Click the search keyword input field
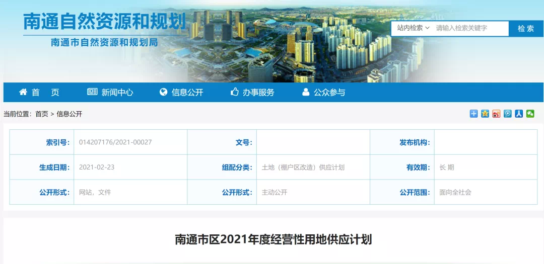The height and width of the screenshot is (264, 544). tap(470, 28)
